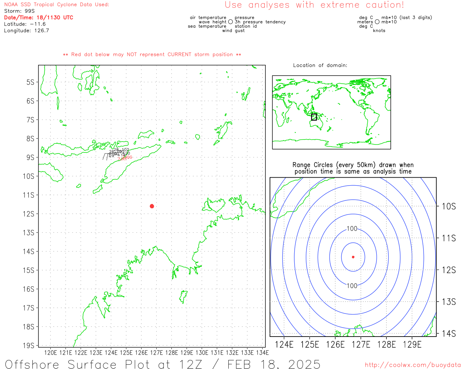The height and width of the screenshot is (369, 461).
Task: Click the 'Date/Time: 18/1130 UTC' label
Action: (39, 18)
